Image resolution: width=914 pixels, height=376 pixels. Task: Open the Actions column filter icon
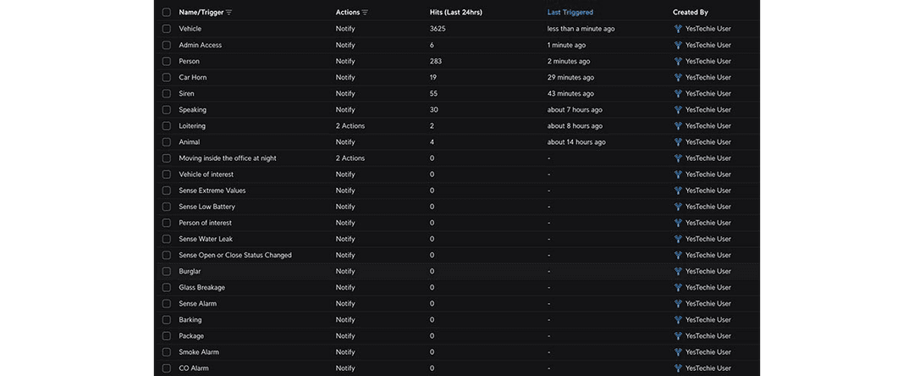365,12
